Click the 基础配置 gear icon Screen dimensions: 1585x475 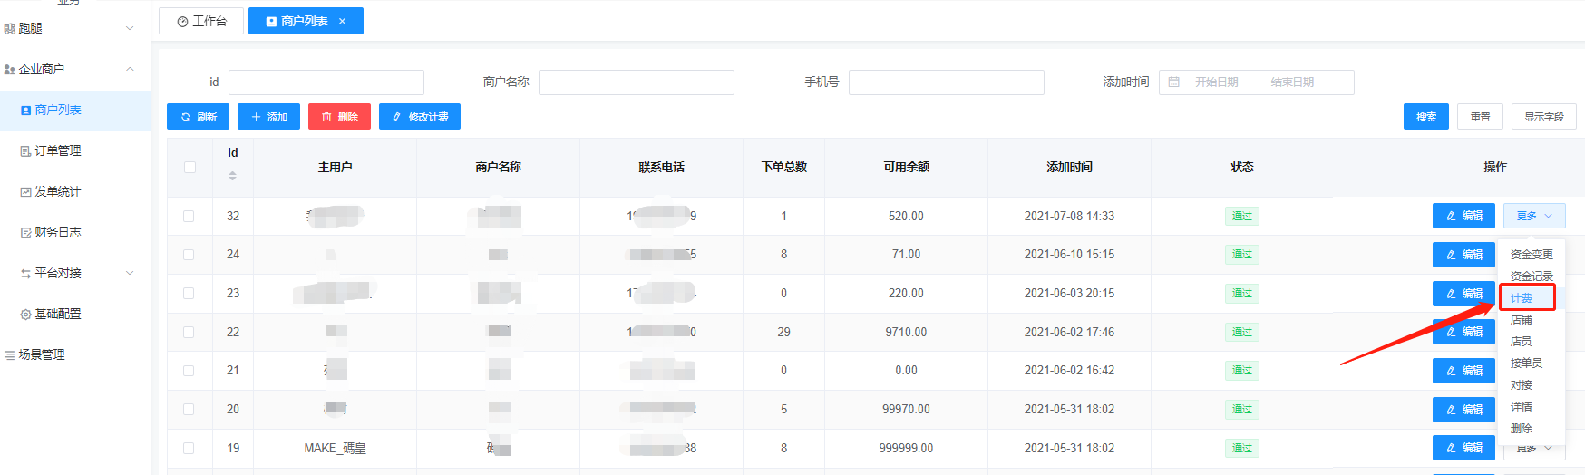pyautogui.click(x=25, y=315)
